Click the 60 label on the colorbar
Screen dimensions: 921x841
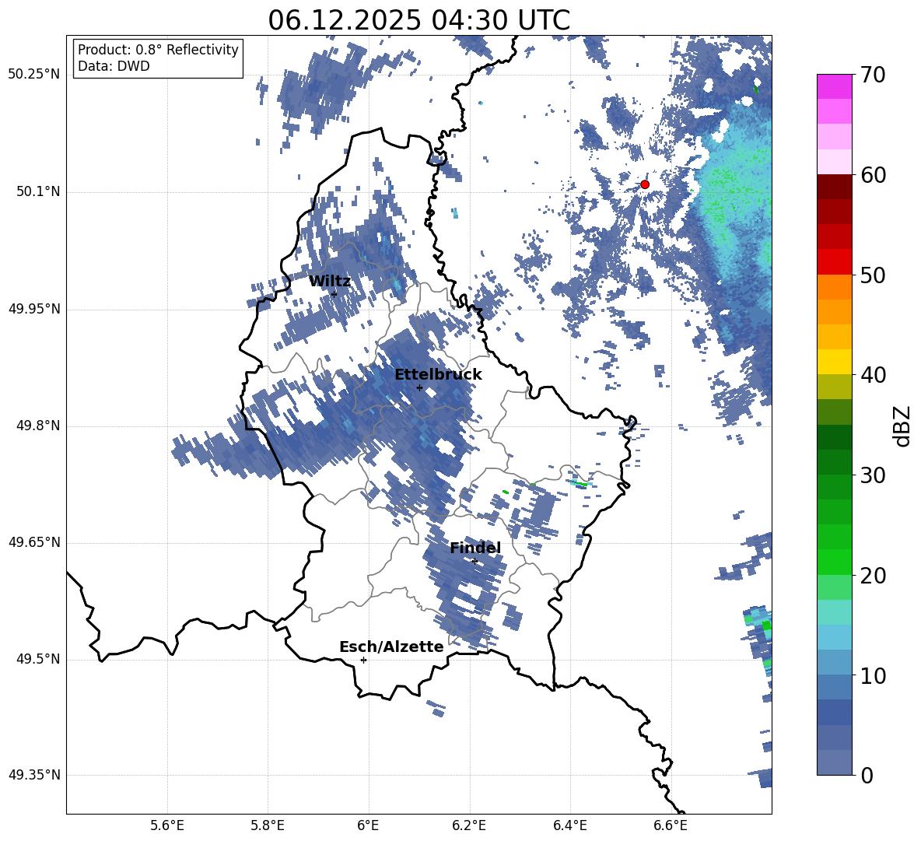(x=873, y=174)
